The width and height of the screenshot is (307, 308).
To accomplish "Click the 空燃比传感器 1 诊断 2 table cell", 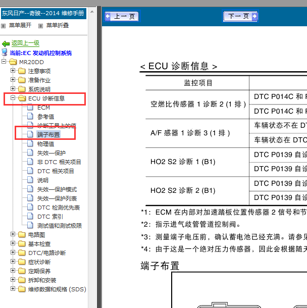I will coord(197,105).
